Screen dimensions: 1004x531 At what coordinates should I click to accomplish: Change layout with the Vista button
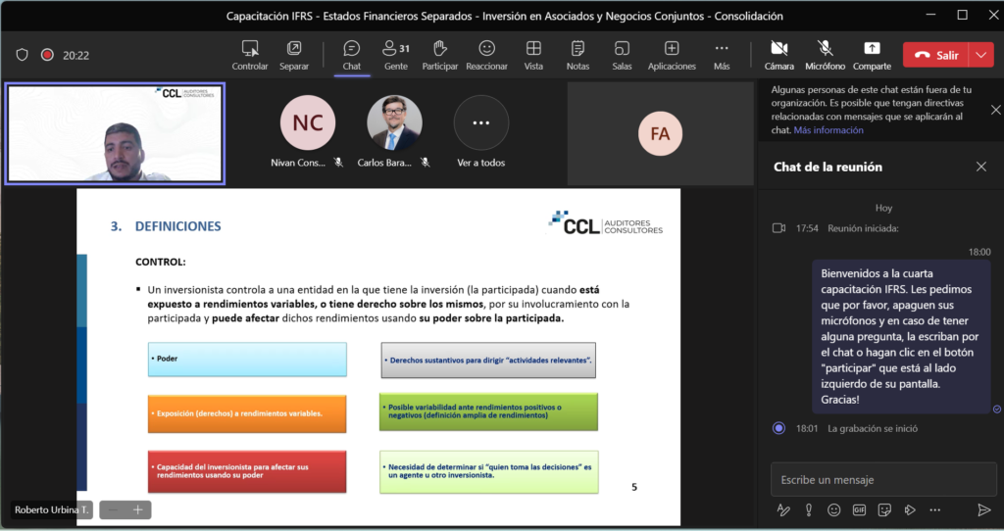tap(533, 55)
